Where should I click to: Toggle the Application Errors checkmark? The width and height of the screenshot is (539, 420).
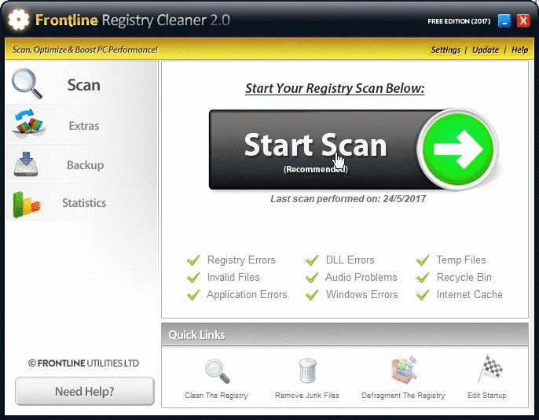[x=193, y=295]
